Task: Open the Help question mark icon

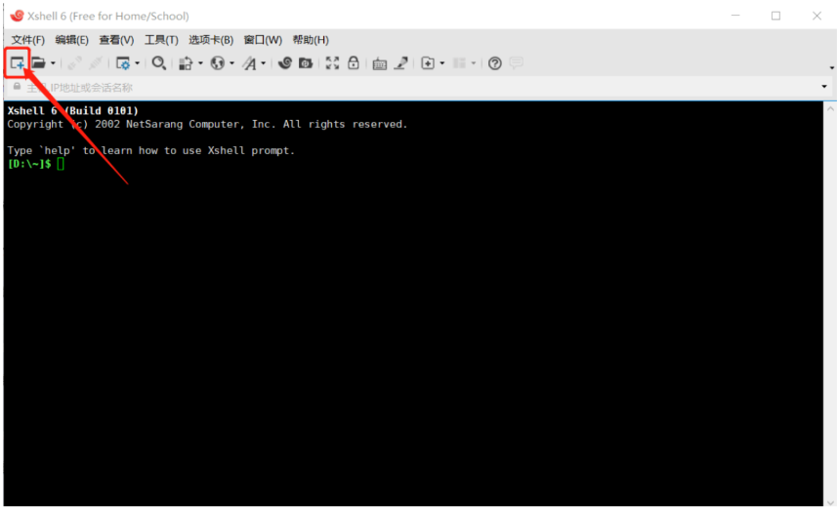Action: (495, 63)
